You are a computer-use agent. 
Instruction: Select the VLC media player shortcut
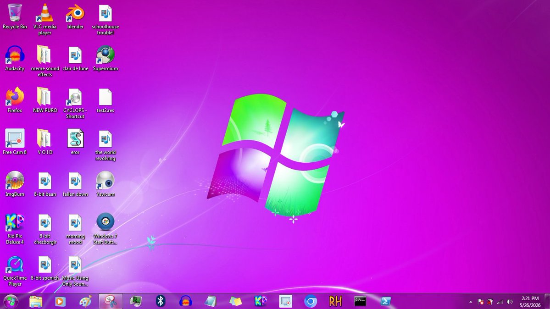(x=45, y=19)
